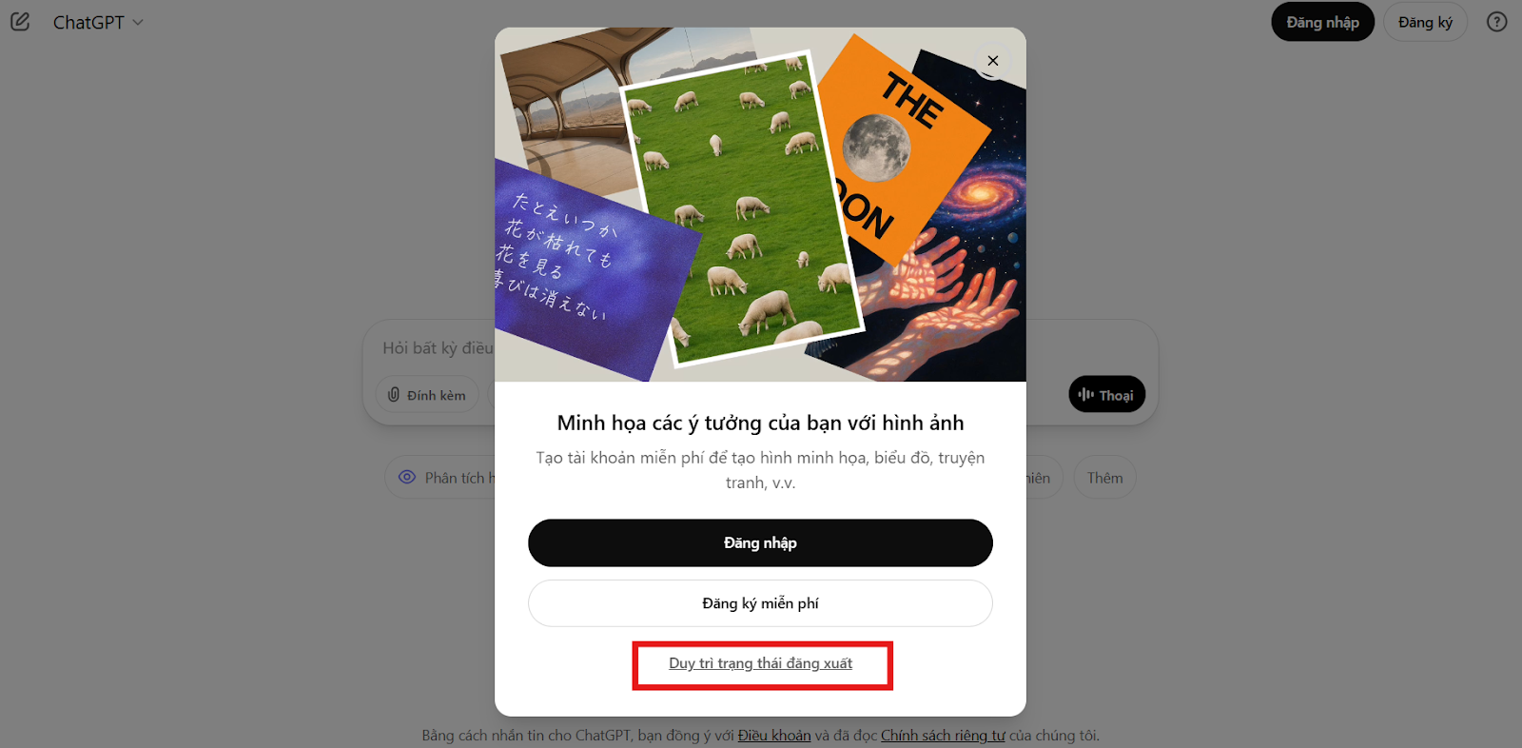Click the eye icon beside Phân tích

pos(407,478)
